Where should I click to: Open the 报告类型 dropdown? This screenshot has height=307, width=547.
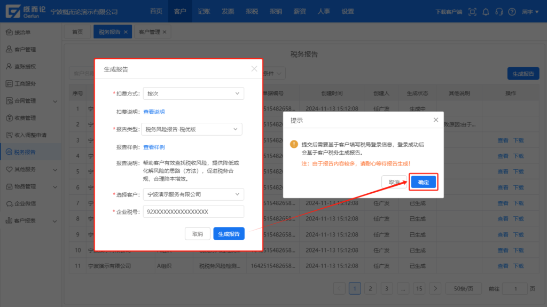tap(192, 129)
